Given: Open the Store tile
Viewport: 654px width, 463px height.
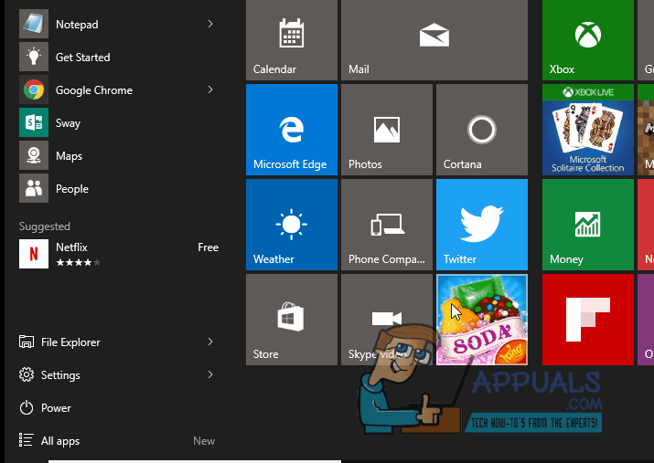Looking at the screenshot, I should [292, 320].
